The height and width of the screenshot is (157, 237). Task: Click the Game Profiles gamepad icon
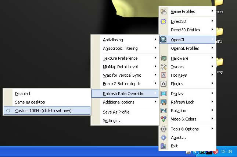(164, 11)
